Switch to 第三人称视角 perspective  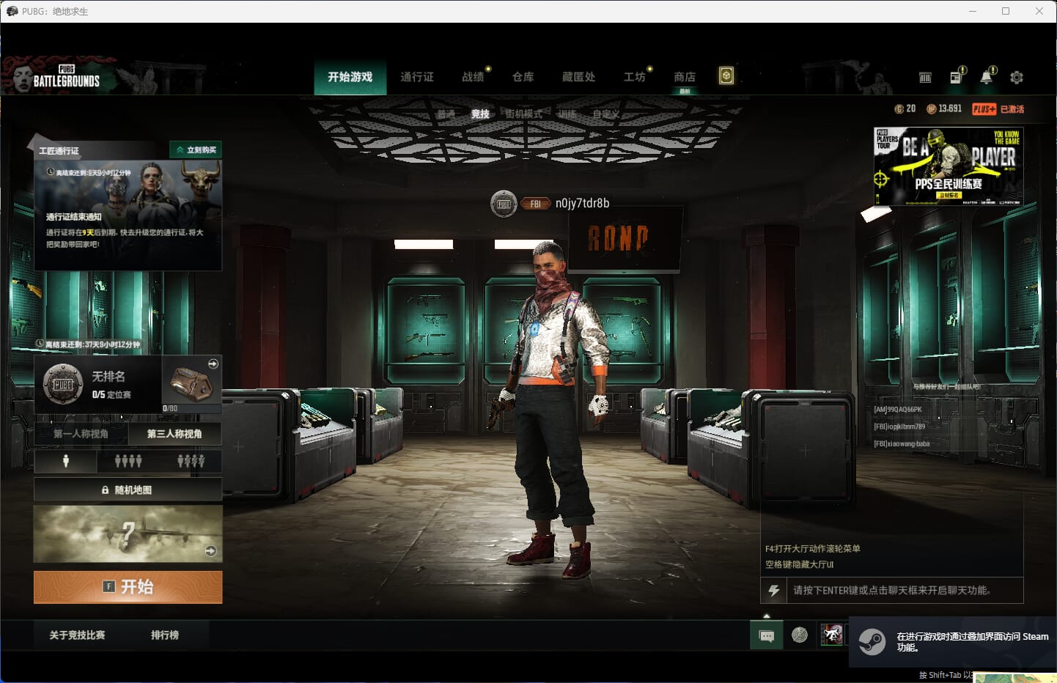[174, 434]
